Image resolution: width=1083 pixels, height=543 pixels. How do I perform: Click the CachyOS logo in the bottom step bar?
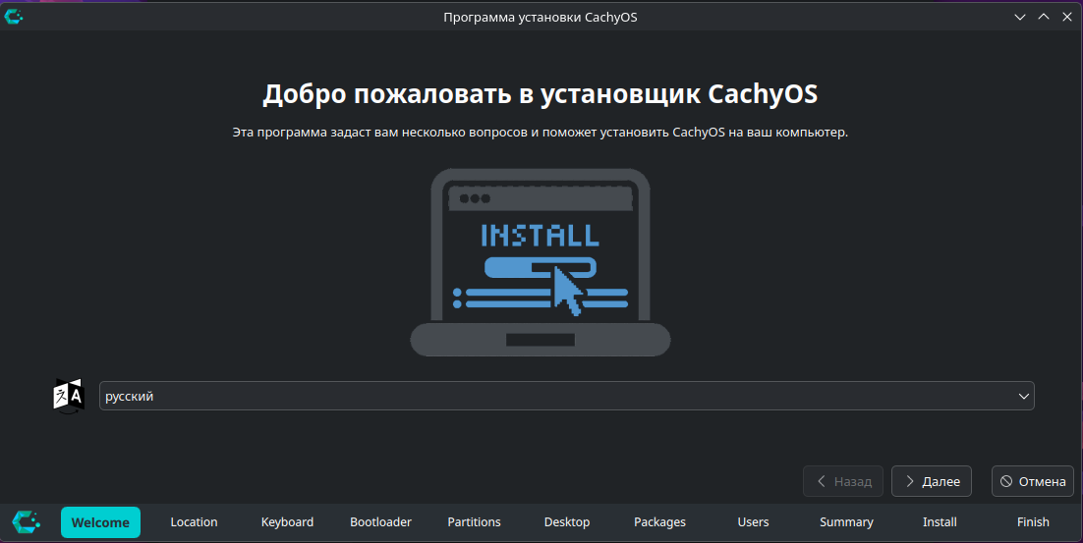pyautogui.click(x=27, y=522)
